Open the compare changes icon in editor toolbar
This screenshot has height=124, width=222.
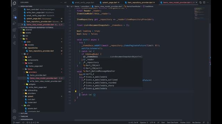click(x=200, y=2)
